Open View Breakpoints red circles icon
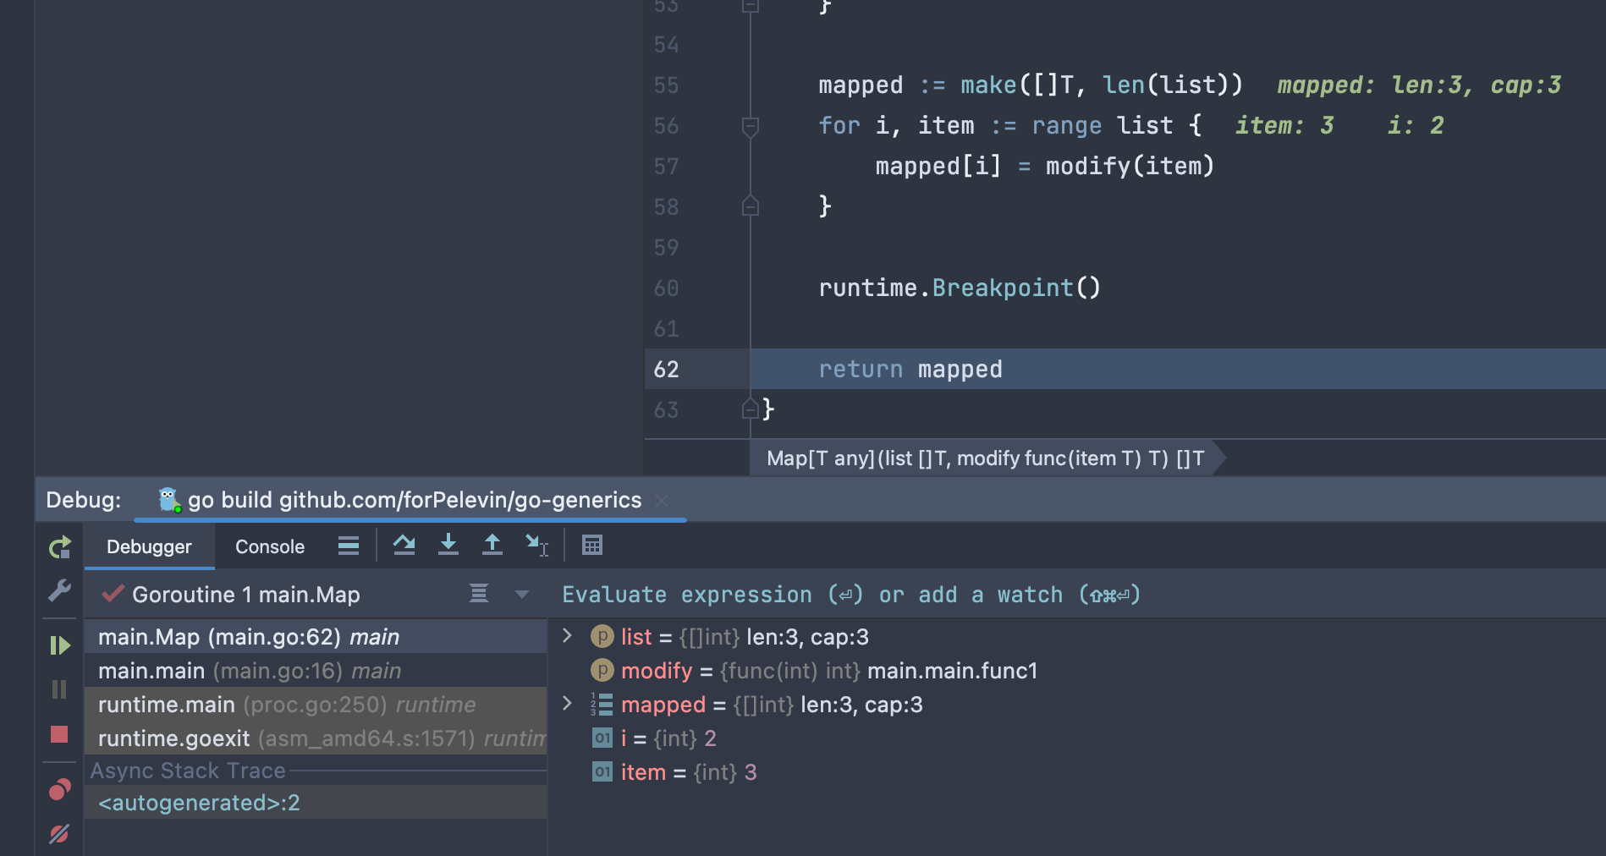Viewport: 1606px width, 856px height. pyautogui.click(x=59, y=790)
